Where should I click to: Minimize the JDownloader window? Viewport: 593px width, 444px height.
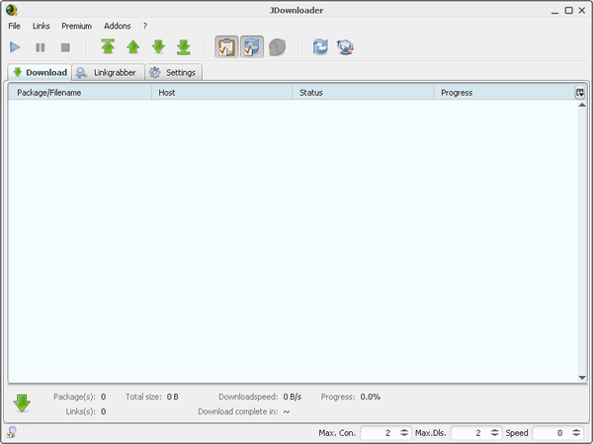pos(554,11)
